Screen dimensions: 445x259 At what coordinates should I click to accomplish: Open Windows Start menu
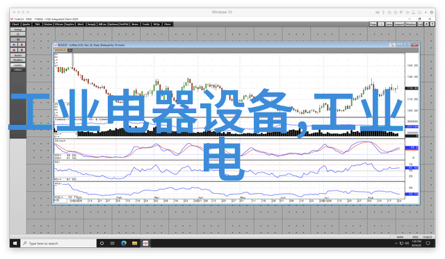click(x=15, y=243)
